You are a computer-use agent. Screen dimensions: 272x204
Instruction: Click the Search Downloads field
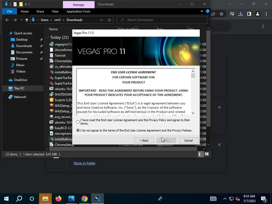pyautogui.click(x=162, y=20)
